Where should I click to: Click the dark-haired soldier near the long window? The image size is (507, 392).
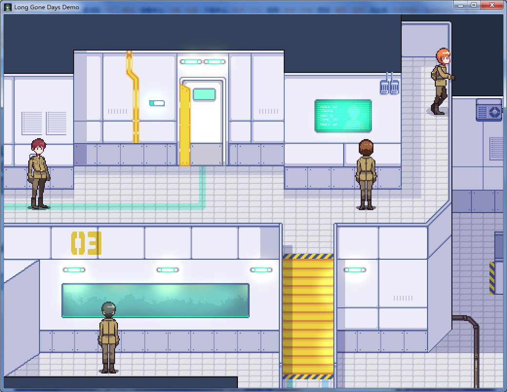click(x=109, y=338)
